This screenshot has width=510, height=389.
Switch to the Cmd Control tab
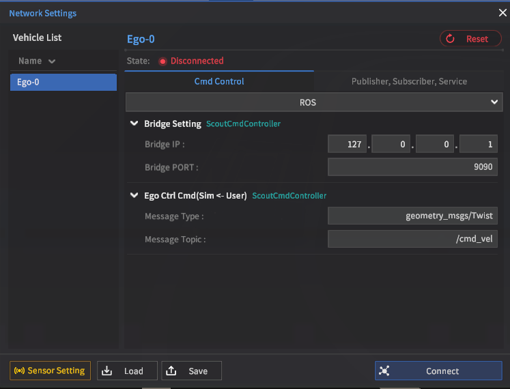pos(219,81)
